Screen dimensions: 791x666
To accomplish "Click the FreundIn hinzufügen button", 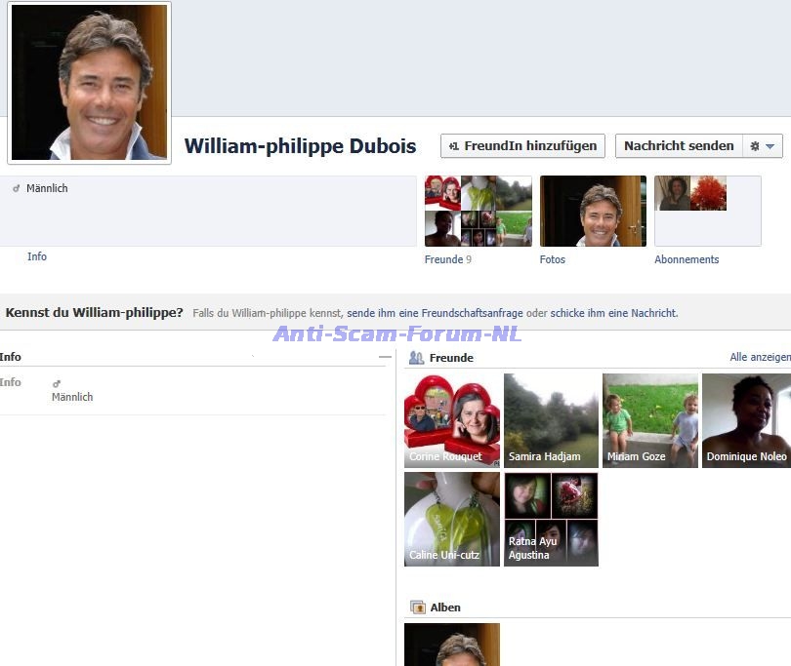I will coord(522,146).
